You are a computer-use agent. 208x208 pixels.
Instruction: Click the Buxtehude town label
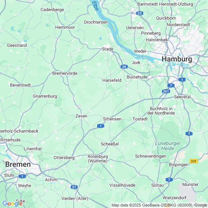point(137,77)
